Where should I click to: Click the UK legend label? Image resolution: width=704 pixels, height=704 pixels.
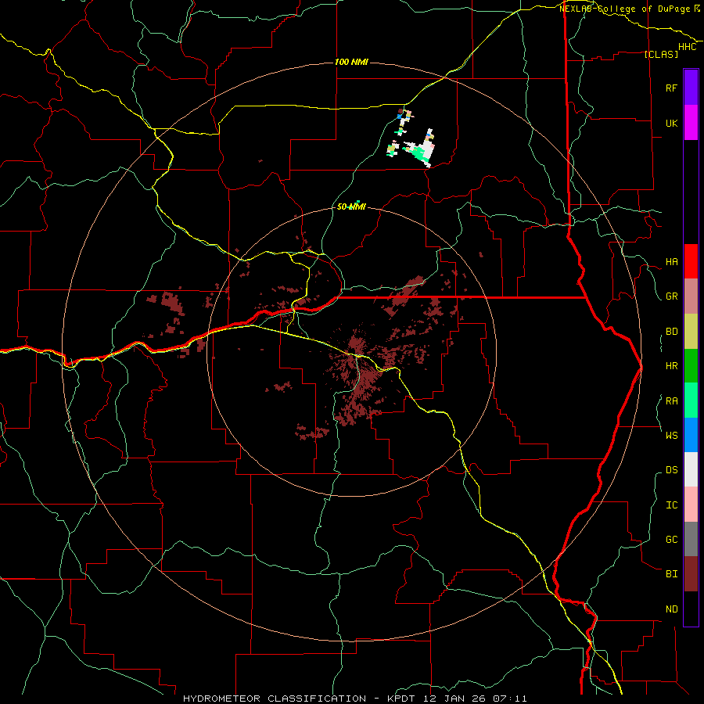pos(671,123)
